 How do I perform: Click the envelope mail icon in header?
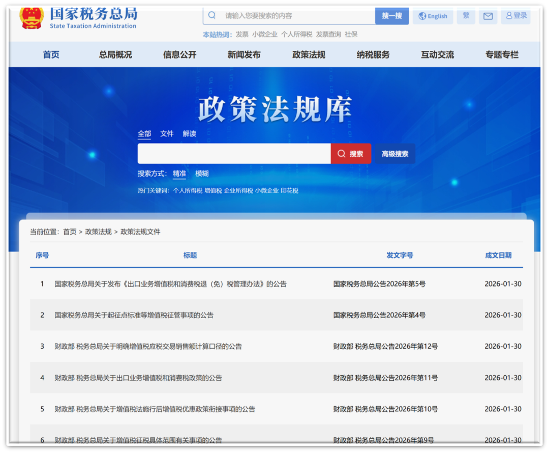[487, 16]
